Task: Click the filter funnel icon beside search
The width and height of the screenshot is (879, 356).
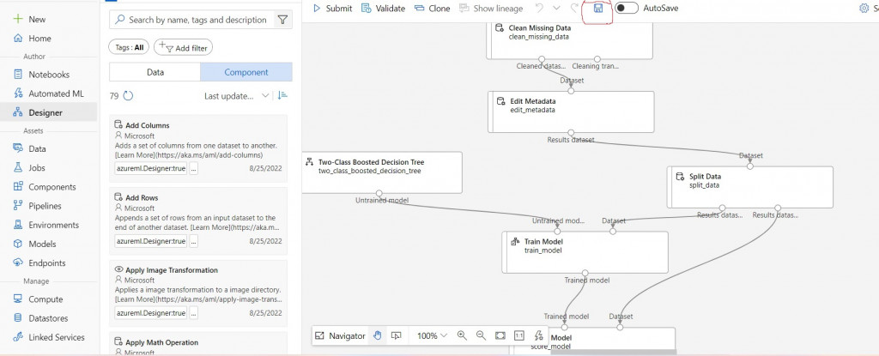Action: [283, 20]
